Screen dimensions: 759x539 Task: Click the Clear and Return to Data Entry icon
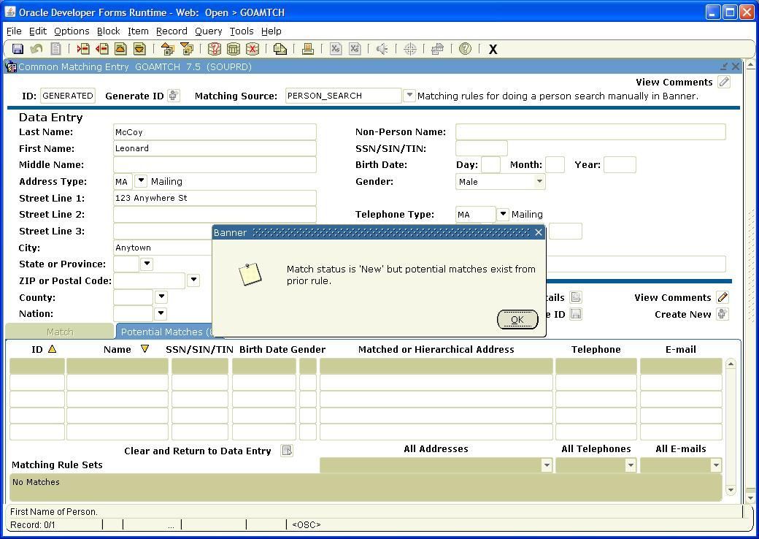pyautogui.click(x=287, y=451)
